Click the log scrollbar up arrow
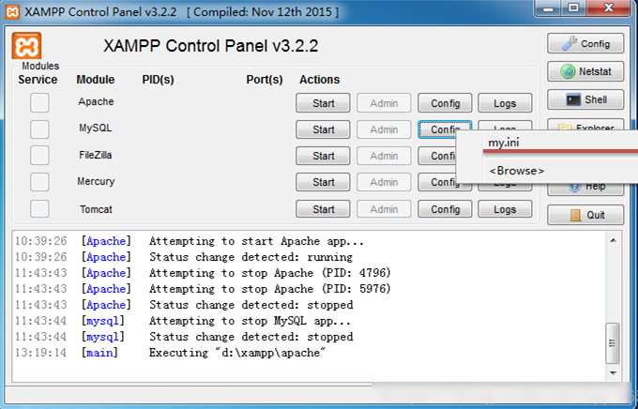The height and width of the screenshot is (409, 638). tap(613, 240)
